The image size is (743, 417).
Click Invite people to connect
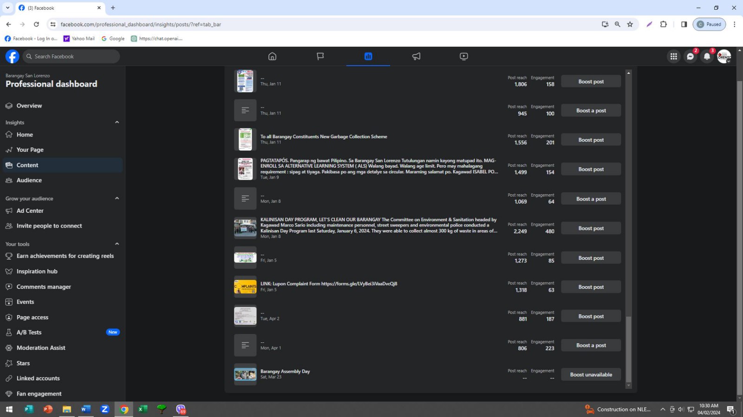point(62,226)
